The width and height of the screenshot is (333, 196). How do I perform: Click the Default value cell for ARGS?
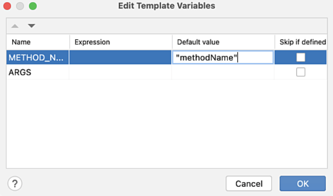223,72
